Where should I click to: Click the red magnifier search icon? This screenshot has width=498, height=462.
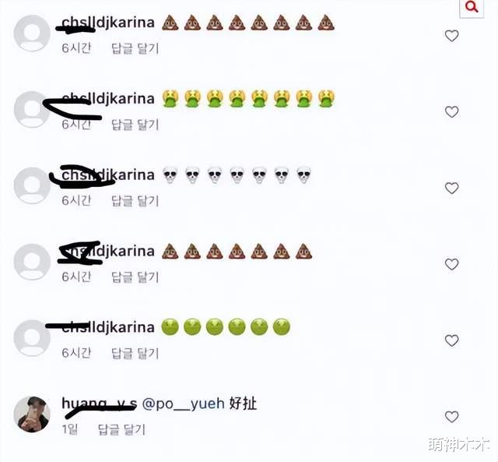(472, 7)
